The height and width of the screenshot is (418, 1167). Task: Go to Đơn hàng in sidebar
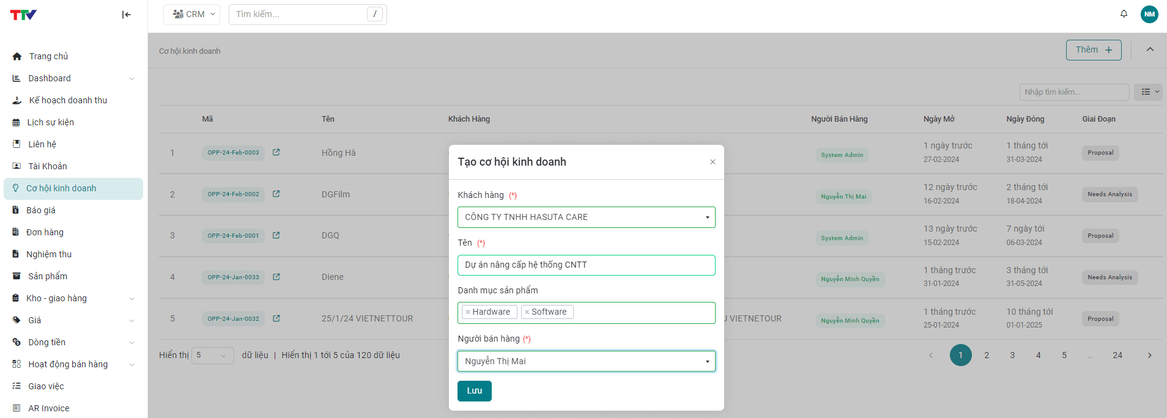(45, 232)
